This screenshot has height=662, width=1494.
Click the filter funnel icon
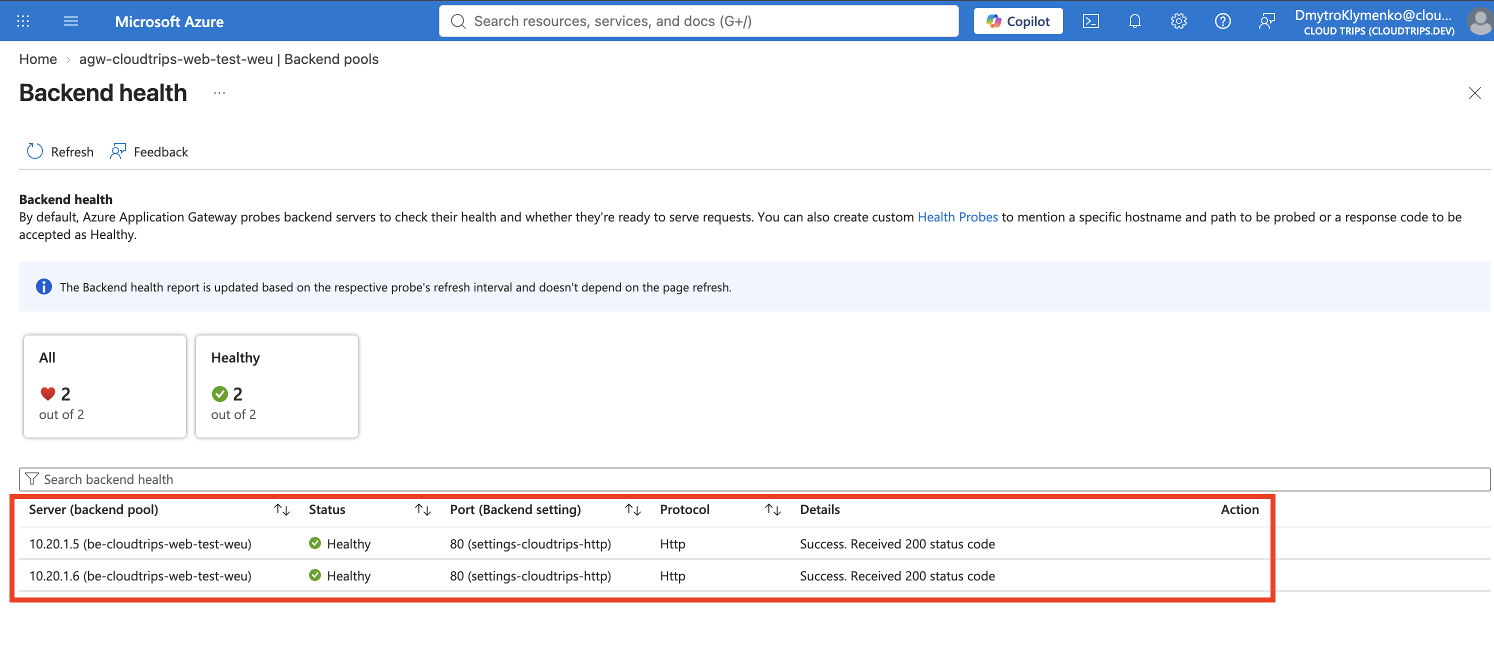(32, 479)
